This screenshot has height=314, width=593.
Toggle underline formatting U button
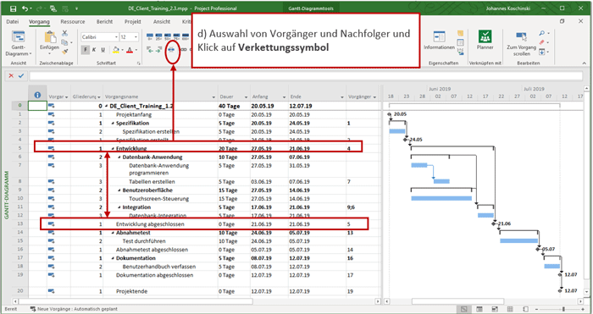pos(103,50)
